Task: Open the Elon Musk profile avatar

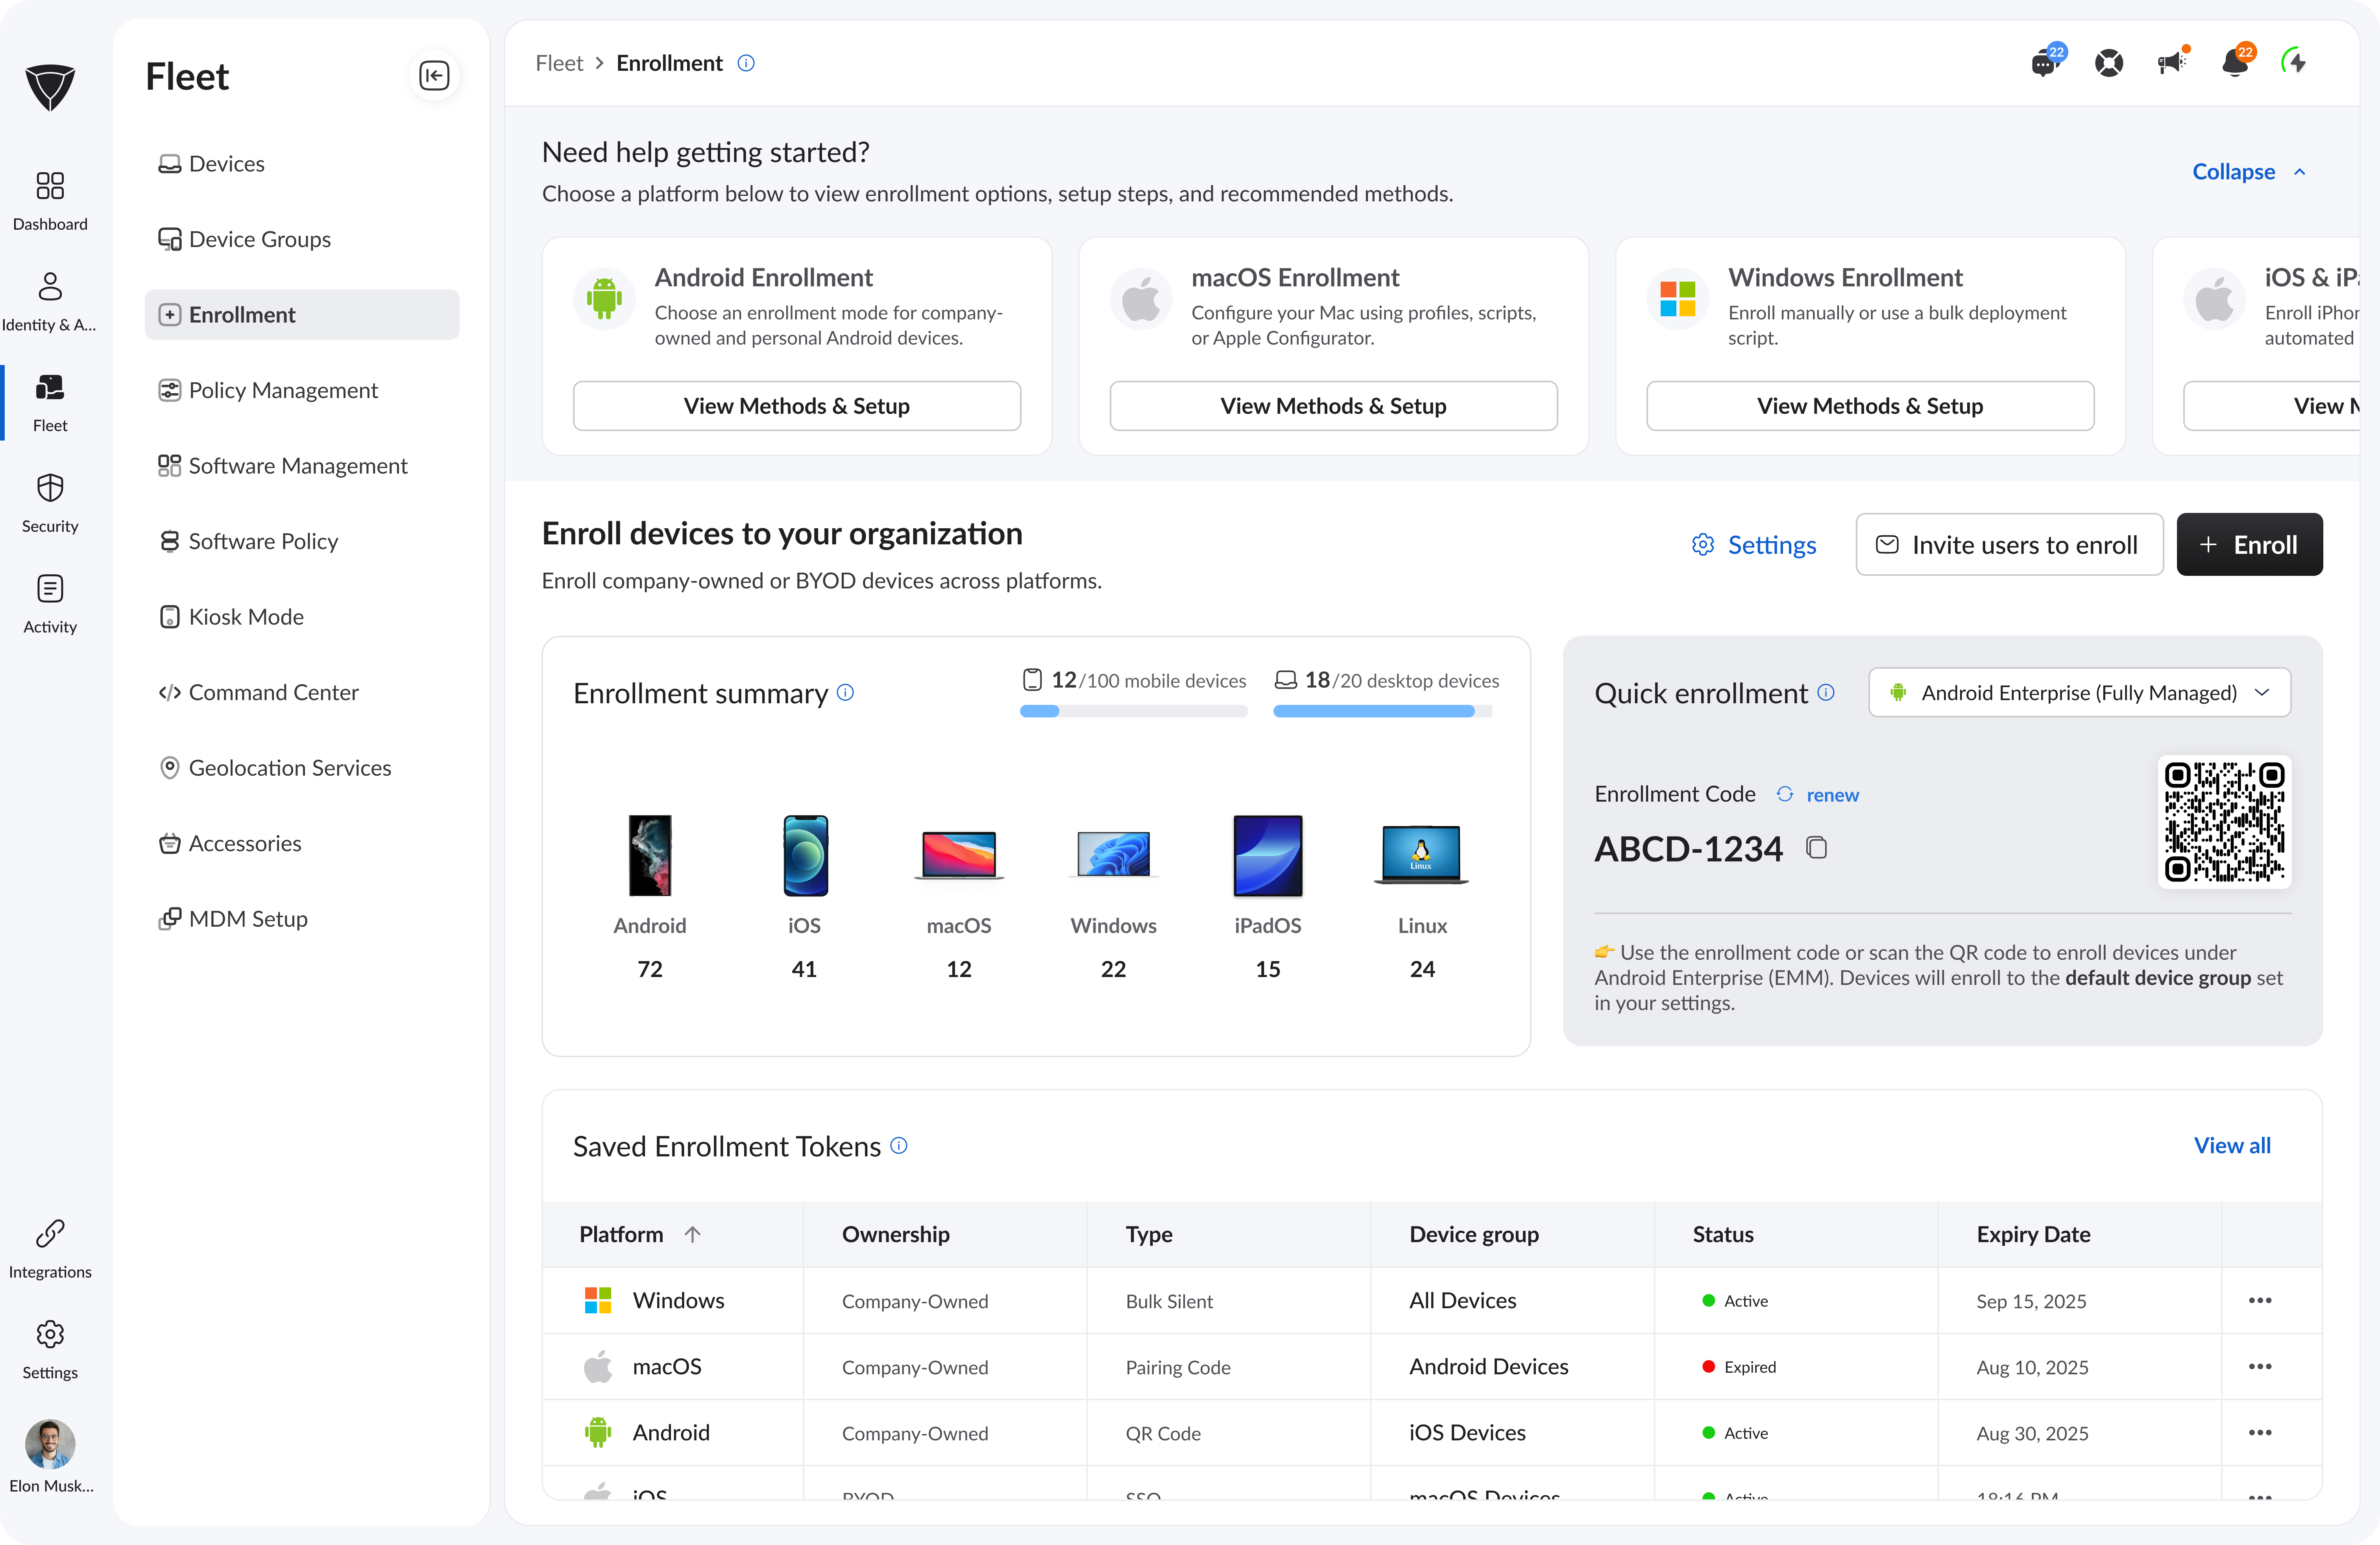Action: [50, 1443]
